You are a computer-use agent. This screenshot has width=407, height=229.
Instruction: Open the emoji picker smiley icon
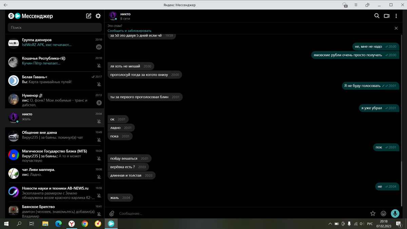pos(384,213)
